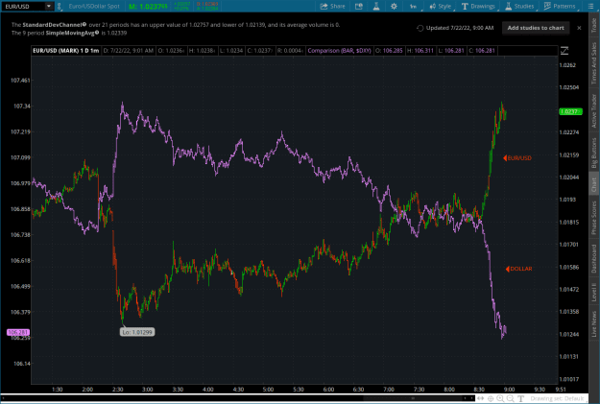This screenshot has width=600, height=404.
Task: Click the 9:00 time axis label
Action: pyautogui.click(x=509, y=390)
